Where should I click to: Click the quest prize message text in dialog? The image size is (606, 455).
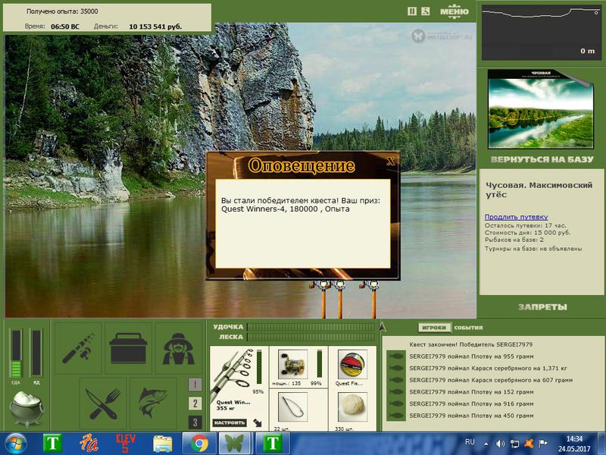(x=301, y=205)
